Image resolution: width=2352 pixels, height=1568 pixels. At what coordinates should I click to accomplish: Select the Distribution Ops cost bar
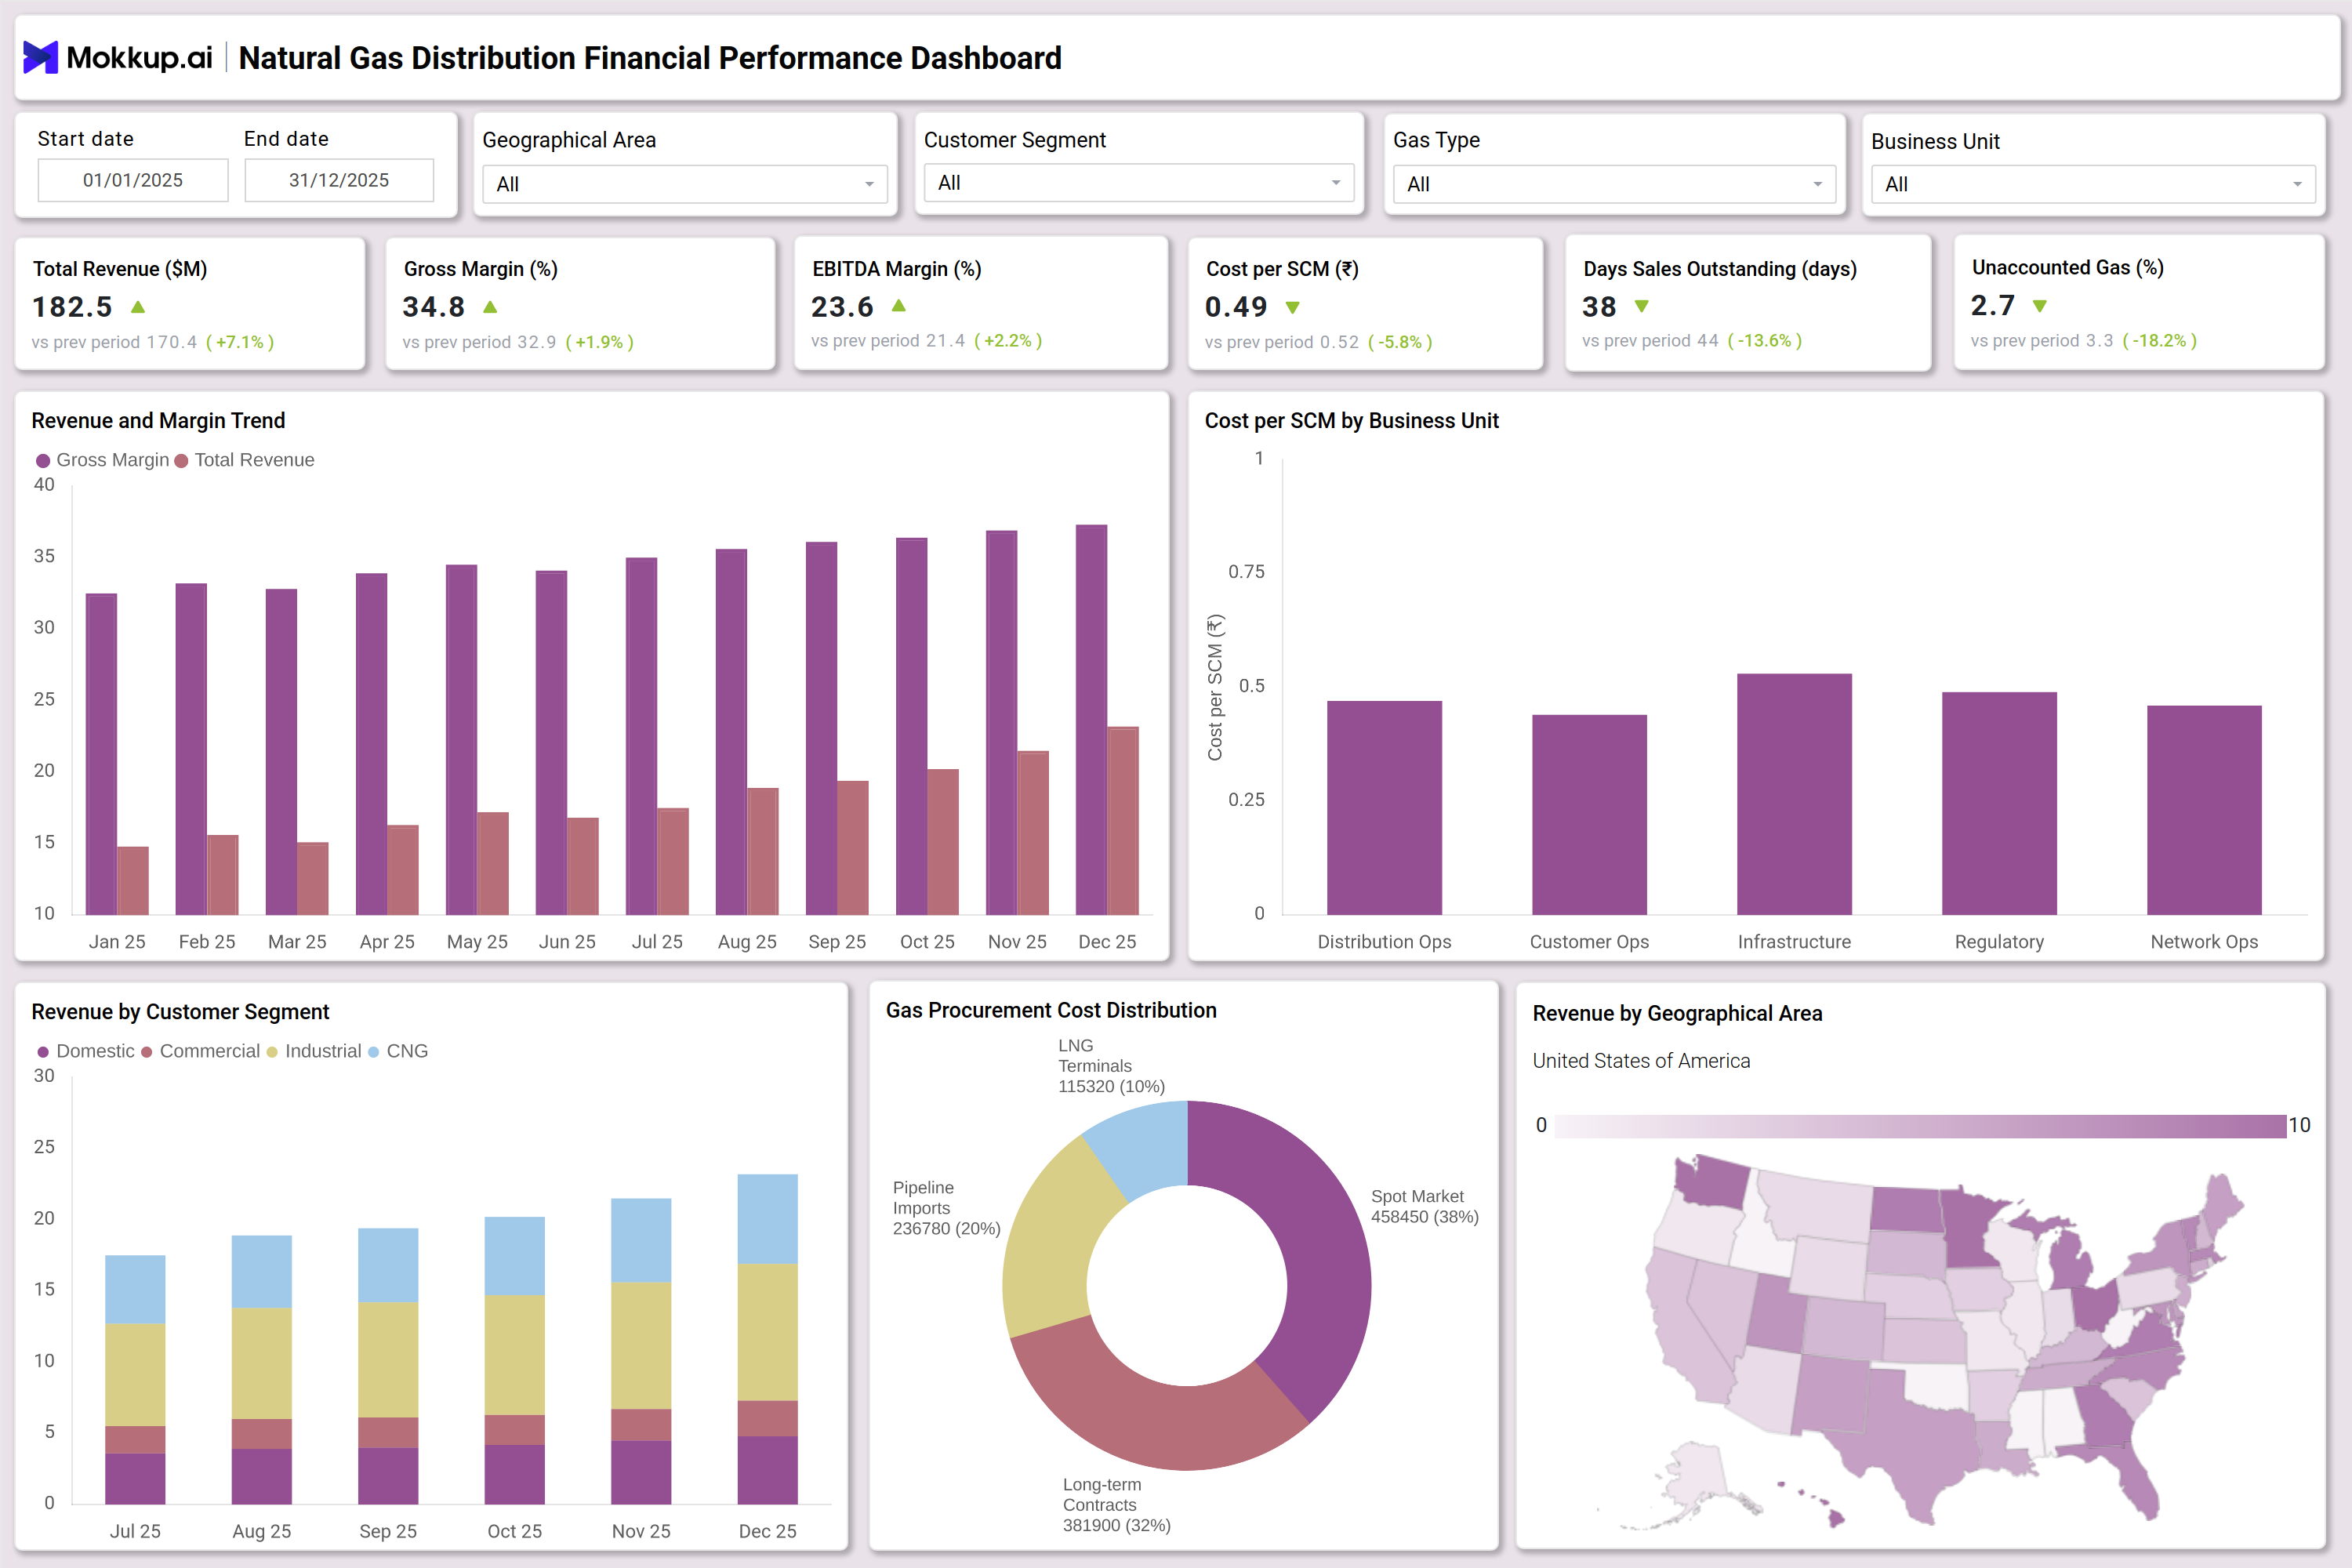click(x=1384, y=808)
